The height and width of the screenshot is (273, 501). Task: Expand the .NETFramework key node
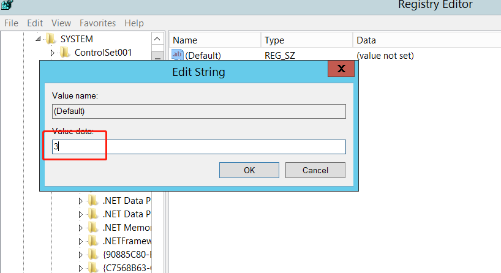click(x=80, y=241)
